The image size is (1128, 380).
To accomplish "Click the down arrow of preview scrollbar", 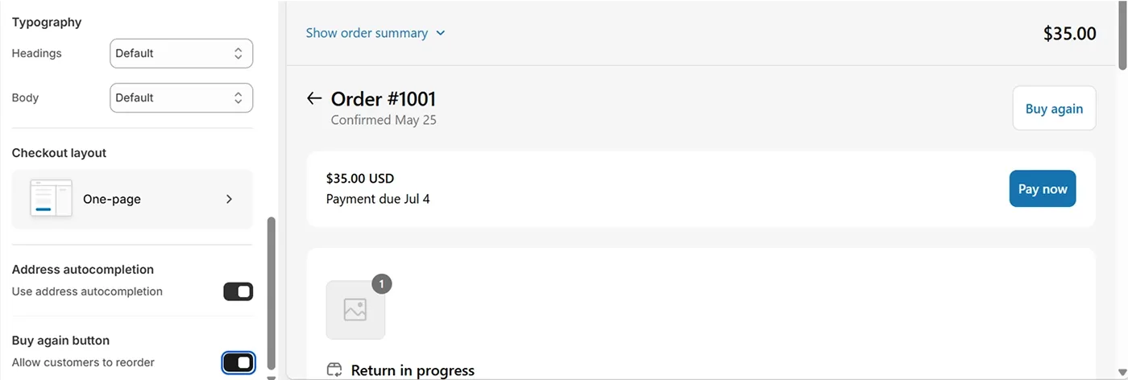I will (x=1122, y=373).
